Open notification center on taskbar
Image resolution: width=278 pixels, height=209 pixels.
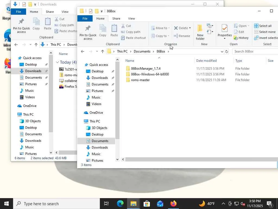(270, 204)
